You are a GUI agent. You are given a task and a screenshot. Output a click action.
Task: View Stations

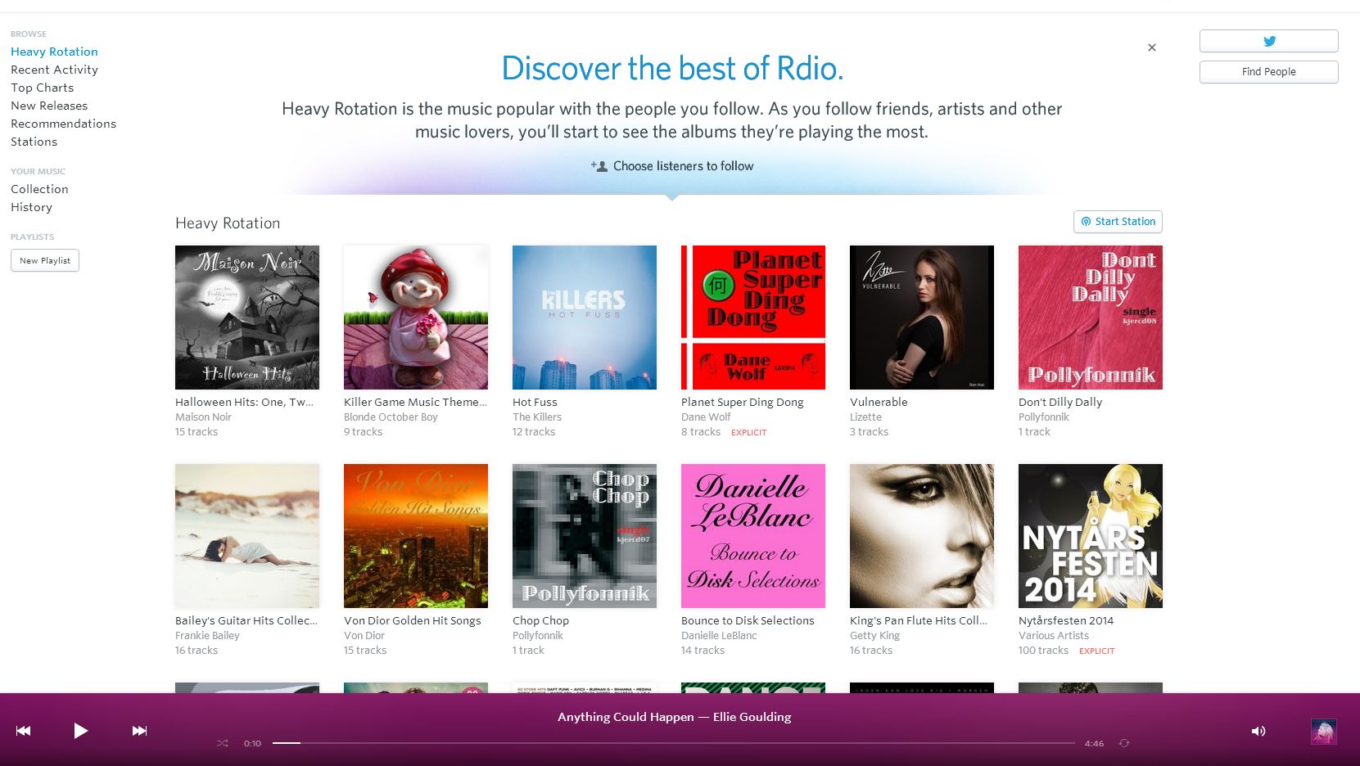click(34, 142)
